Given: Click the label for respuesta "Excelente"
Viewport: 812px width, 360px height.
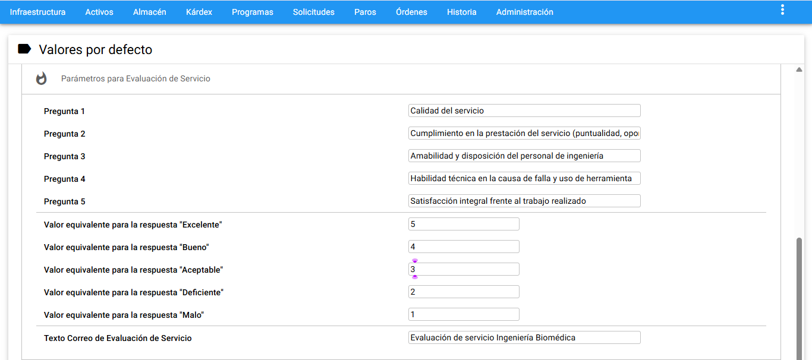Looking at the screenshot, I should click(x=133, y=225).
